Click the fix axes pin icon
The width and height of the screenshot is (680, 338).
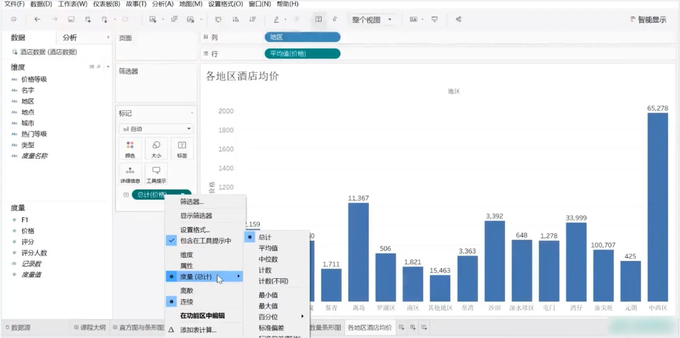point(335,19)
